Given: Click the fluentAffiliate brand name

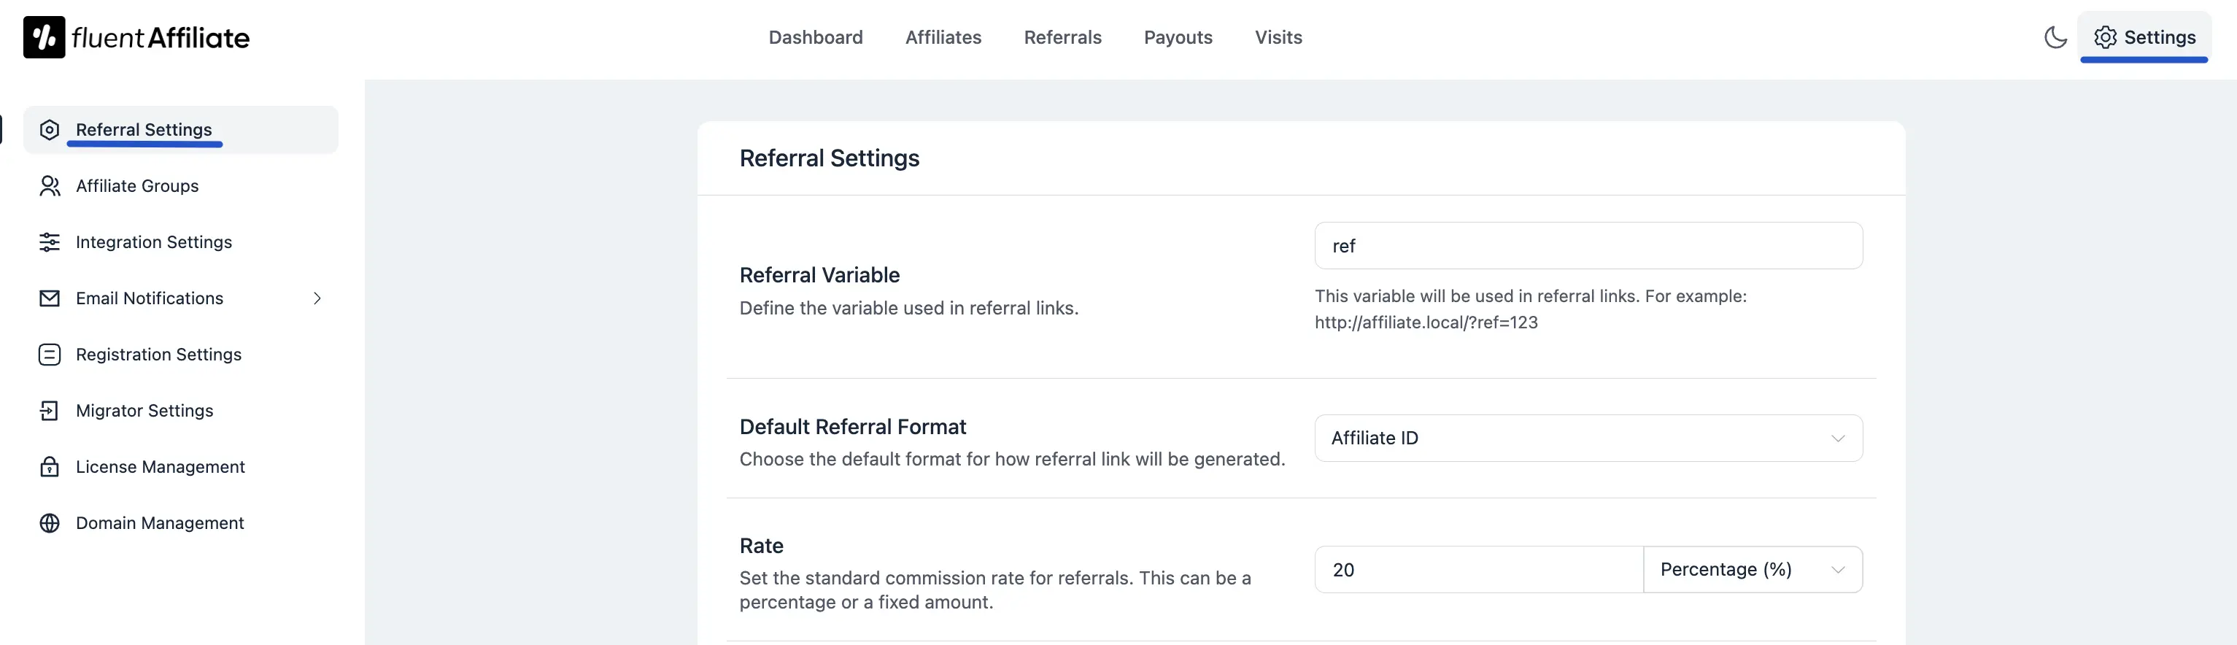Looking at the screenshot, I should coord(161,37).
